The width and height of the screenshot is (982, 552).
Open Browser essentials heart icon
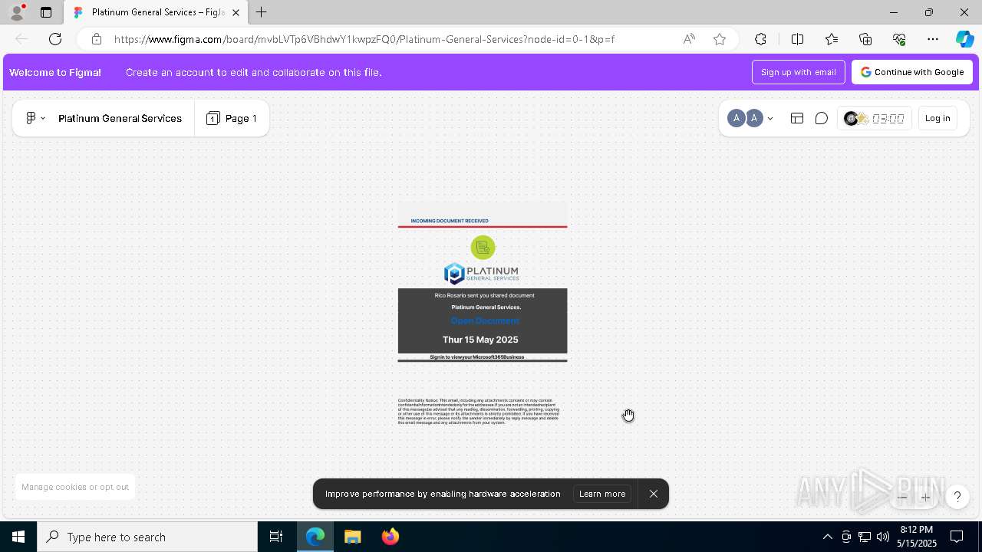point(899,39)
